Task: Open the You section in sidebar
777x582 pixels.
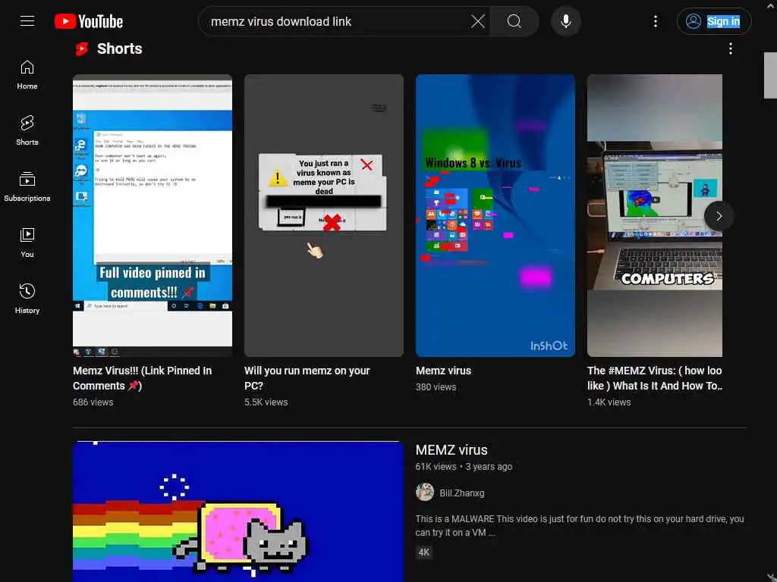Action: point(27,243)
